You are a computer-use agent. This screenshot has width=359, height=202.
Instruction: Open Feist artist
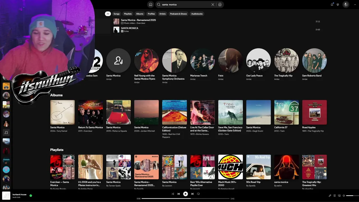[231, 61]
